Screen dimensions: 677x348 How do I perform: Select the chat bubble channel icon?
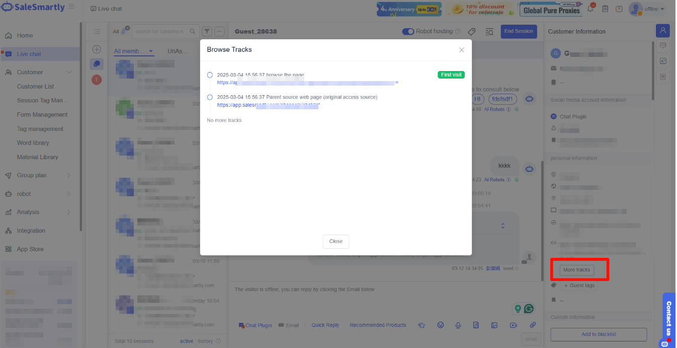pyautogui.click(x=97, y=64)
